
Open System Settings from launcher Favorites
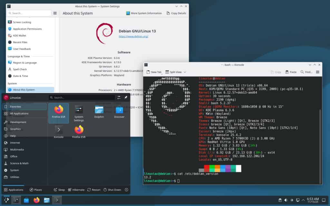(79, 113)
